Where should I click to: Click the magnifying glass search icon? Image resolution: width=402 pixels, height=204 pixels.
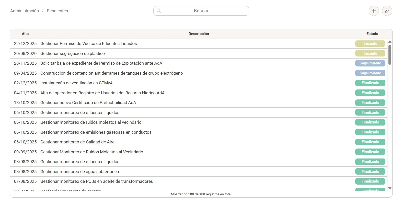coord(159,11)
